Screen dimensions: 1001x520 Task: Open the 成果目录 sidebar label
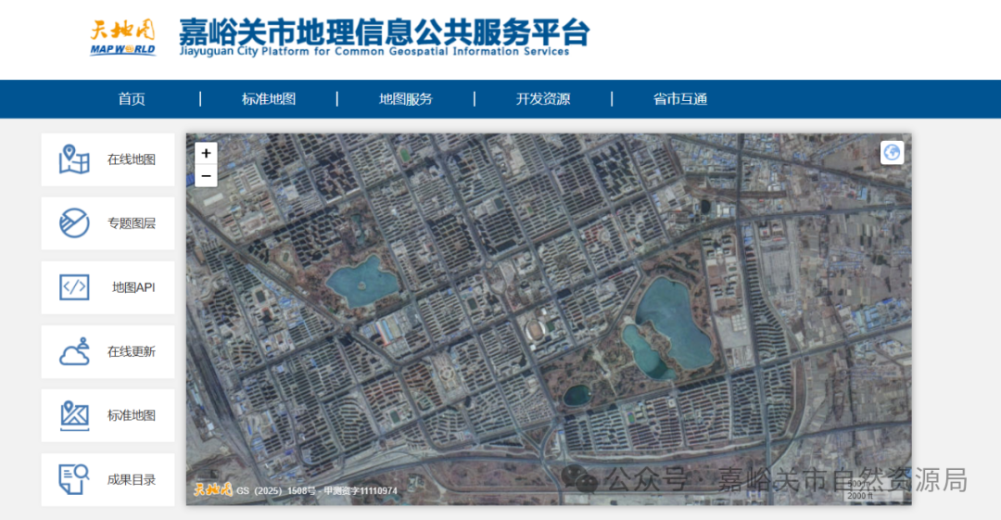(132, 480)
